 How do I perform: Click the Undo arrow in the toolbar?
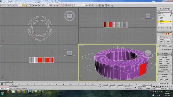2,5
